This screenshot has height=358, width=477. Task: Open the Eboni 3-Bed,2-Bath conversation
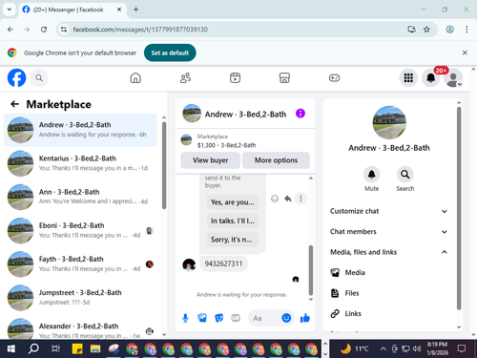coord(80,230)
